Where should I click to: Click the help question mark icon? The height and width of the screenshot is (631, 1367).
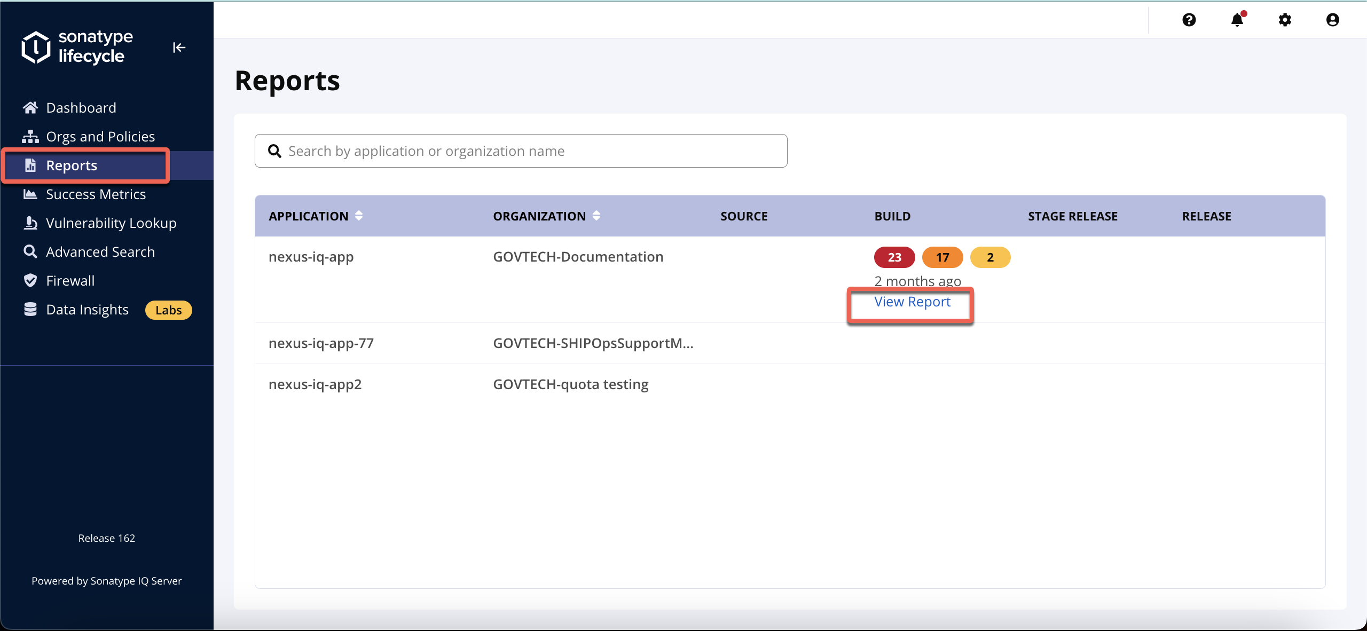coord(1189,19)
